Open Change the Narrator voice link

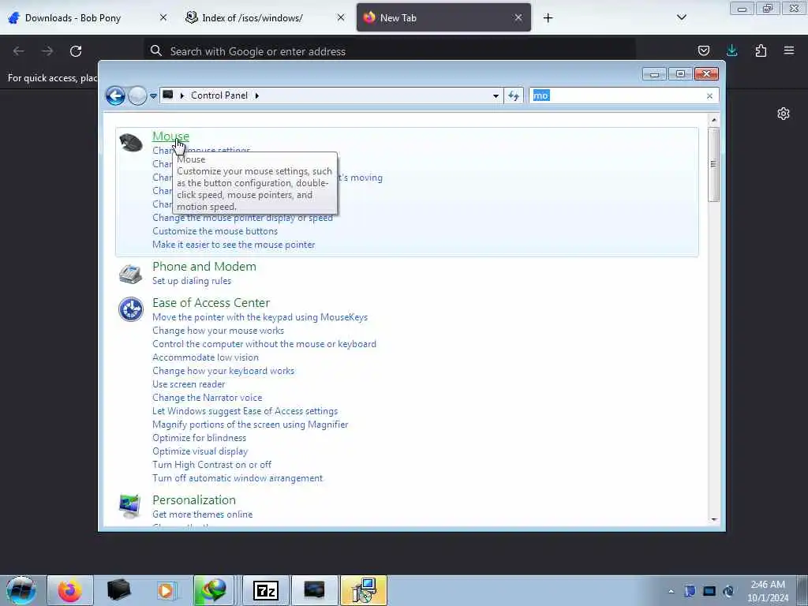coord(208,398)
